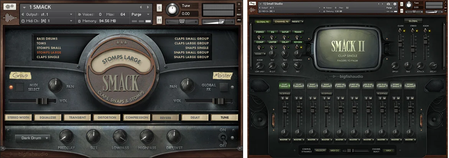This screenshot has height=158, width=449.
Task: Click the AUX button in SMACK header
Action: pyautogui.click(x=239, y=14)
